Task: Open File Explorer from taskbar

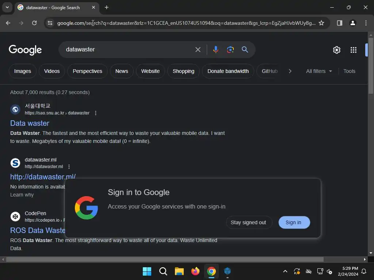Action: (x=179, y=271)
